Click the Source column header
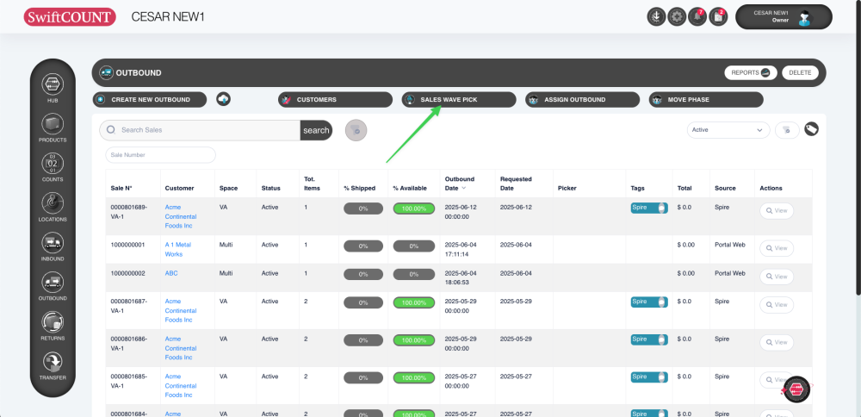Image resolution: width=861 pixels, height=417 pixels. [725, 188]
